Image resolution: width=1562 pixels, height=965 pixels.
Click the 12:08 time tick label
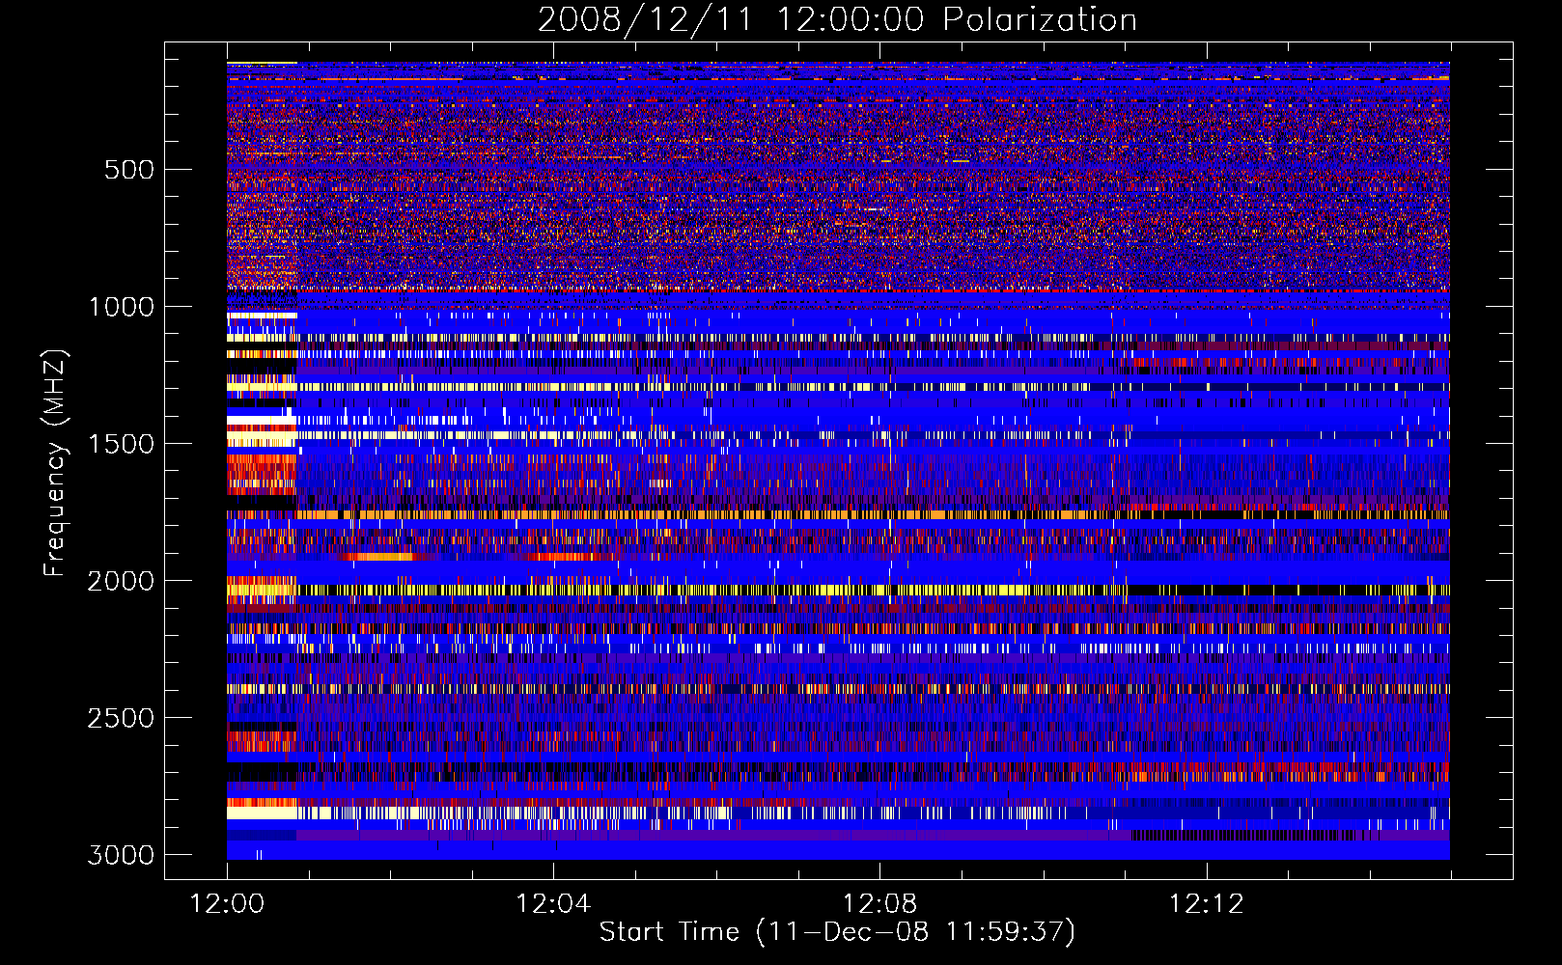point(879,904)
